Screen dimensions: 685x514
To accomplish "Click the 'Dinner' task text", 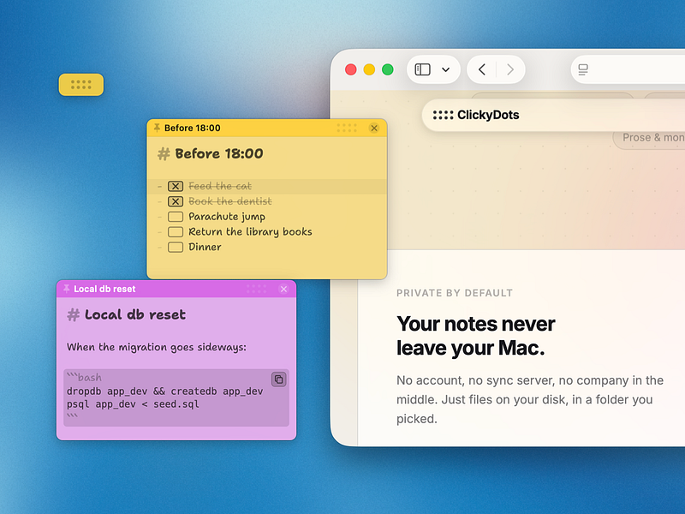I will (205, 247).
